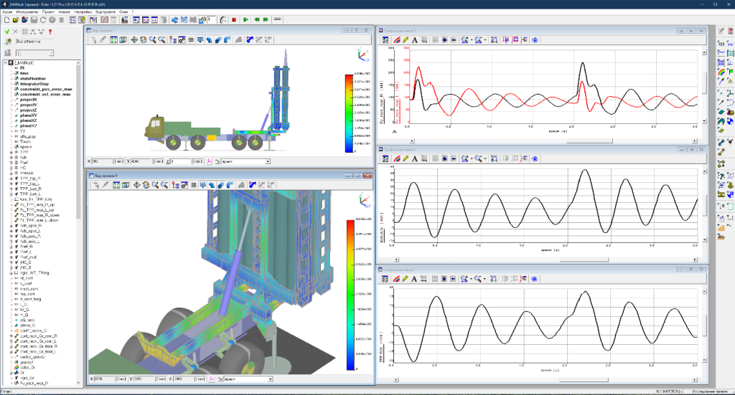Open the 'Окна' menu
This screenshot has height=395, width=735.
click(123, 11)
